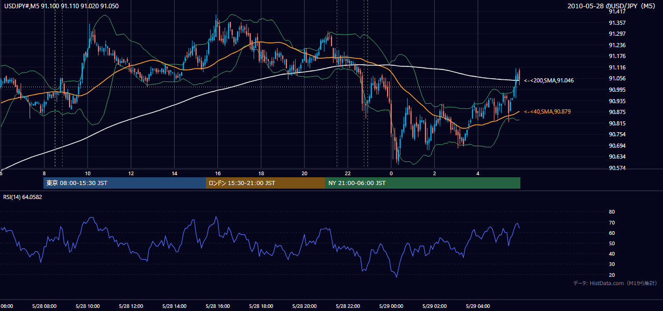Click RSI scale level 40
This screenshot has height=311, width=663.
[x=612, y=253]
